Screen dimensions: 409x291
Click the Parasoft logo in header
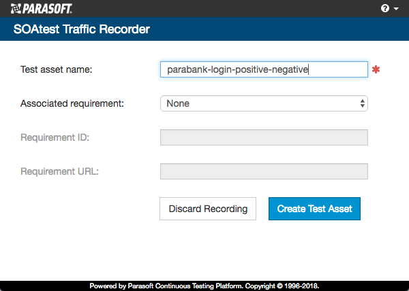pyautogui.click(x=41, y=9)
